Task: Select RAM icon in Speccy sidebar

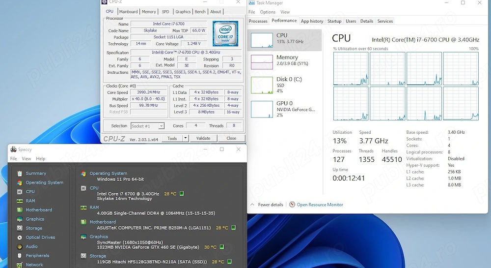Action: coord(20,201)
